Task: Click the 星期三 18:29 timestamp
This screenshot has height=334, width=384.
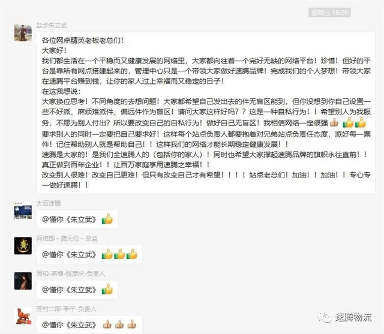Action: [329, 13]
